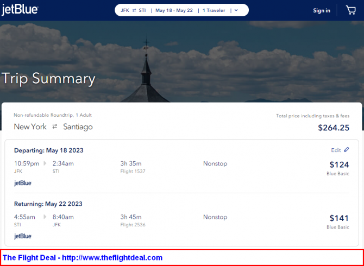Image resolution: width=364 pixels, height=266 pixels.
Task: Click Flight 1537 label
Action: [133, 172]
